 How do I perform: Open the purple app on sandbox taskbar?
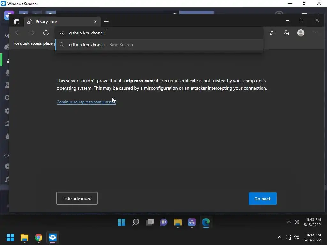(x=192, y=222)
